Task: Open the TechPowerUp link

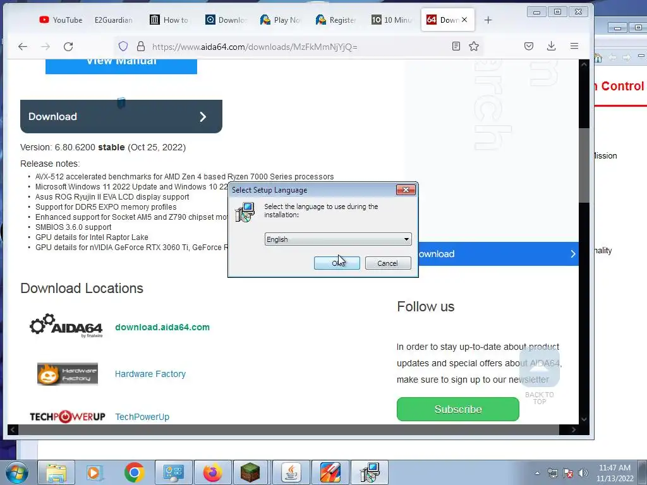Action: pyautogui.click(x=142, y=417)
